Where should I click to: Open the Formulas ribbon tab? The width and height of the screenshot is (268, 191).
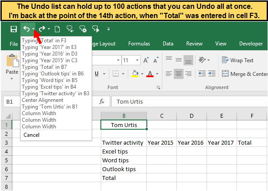pyautogui.click(x=139, y=44)
